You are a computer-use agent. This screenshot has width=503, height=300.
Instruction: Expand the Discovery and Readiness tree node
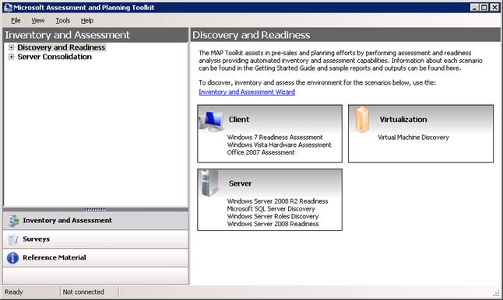pyautogui.click(x=11, y=47)
